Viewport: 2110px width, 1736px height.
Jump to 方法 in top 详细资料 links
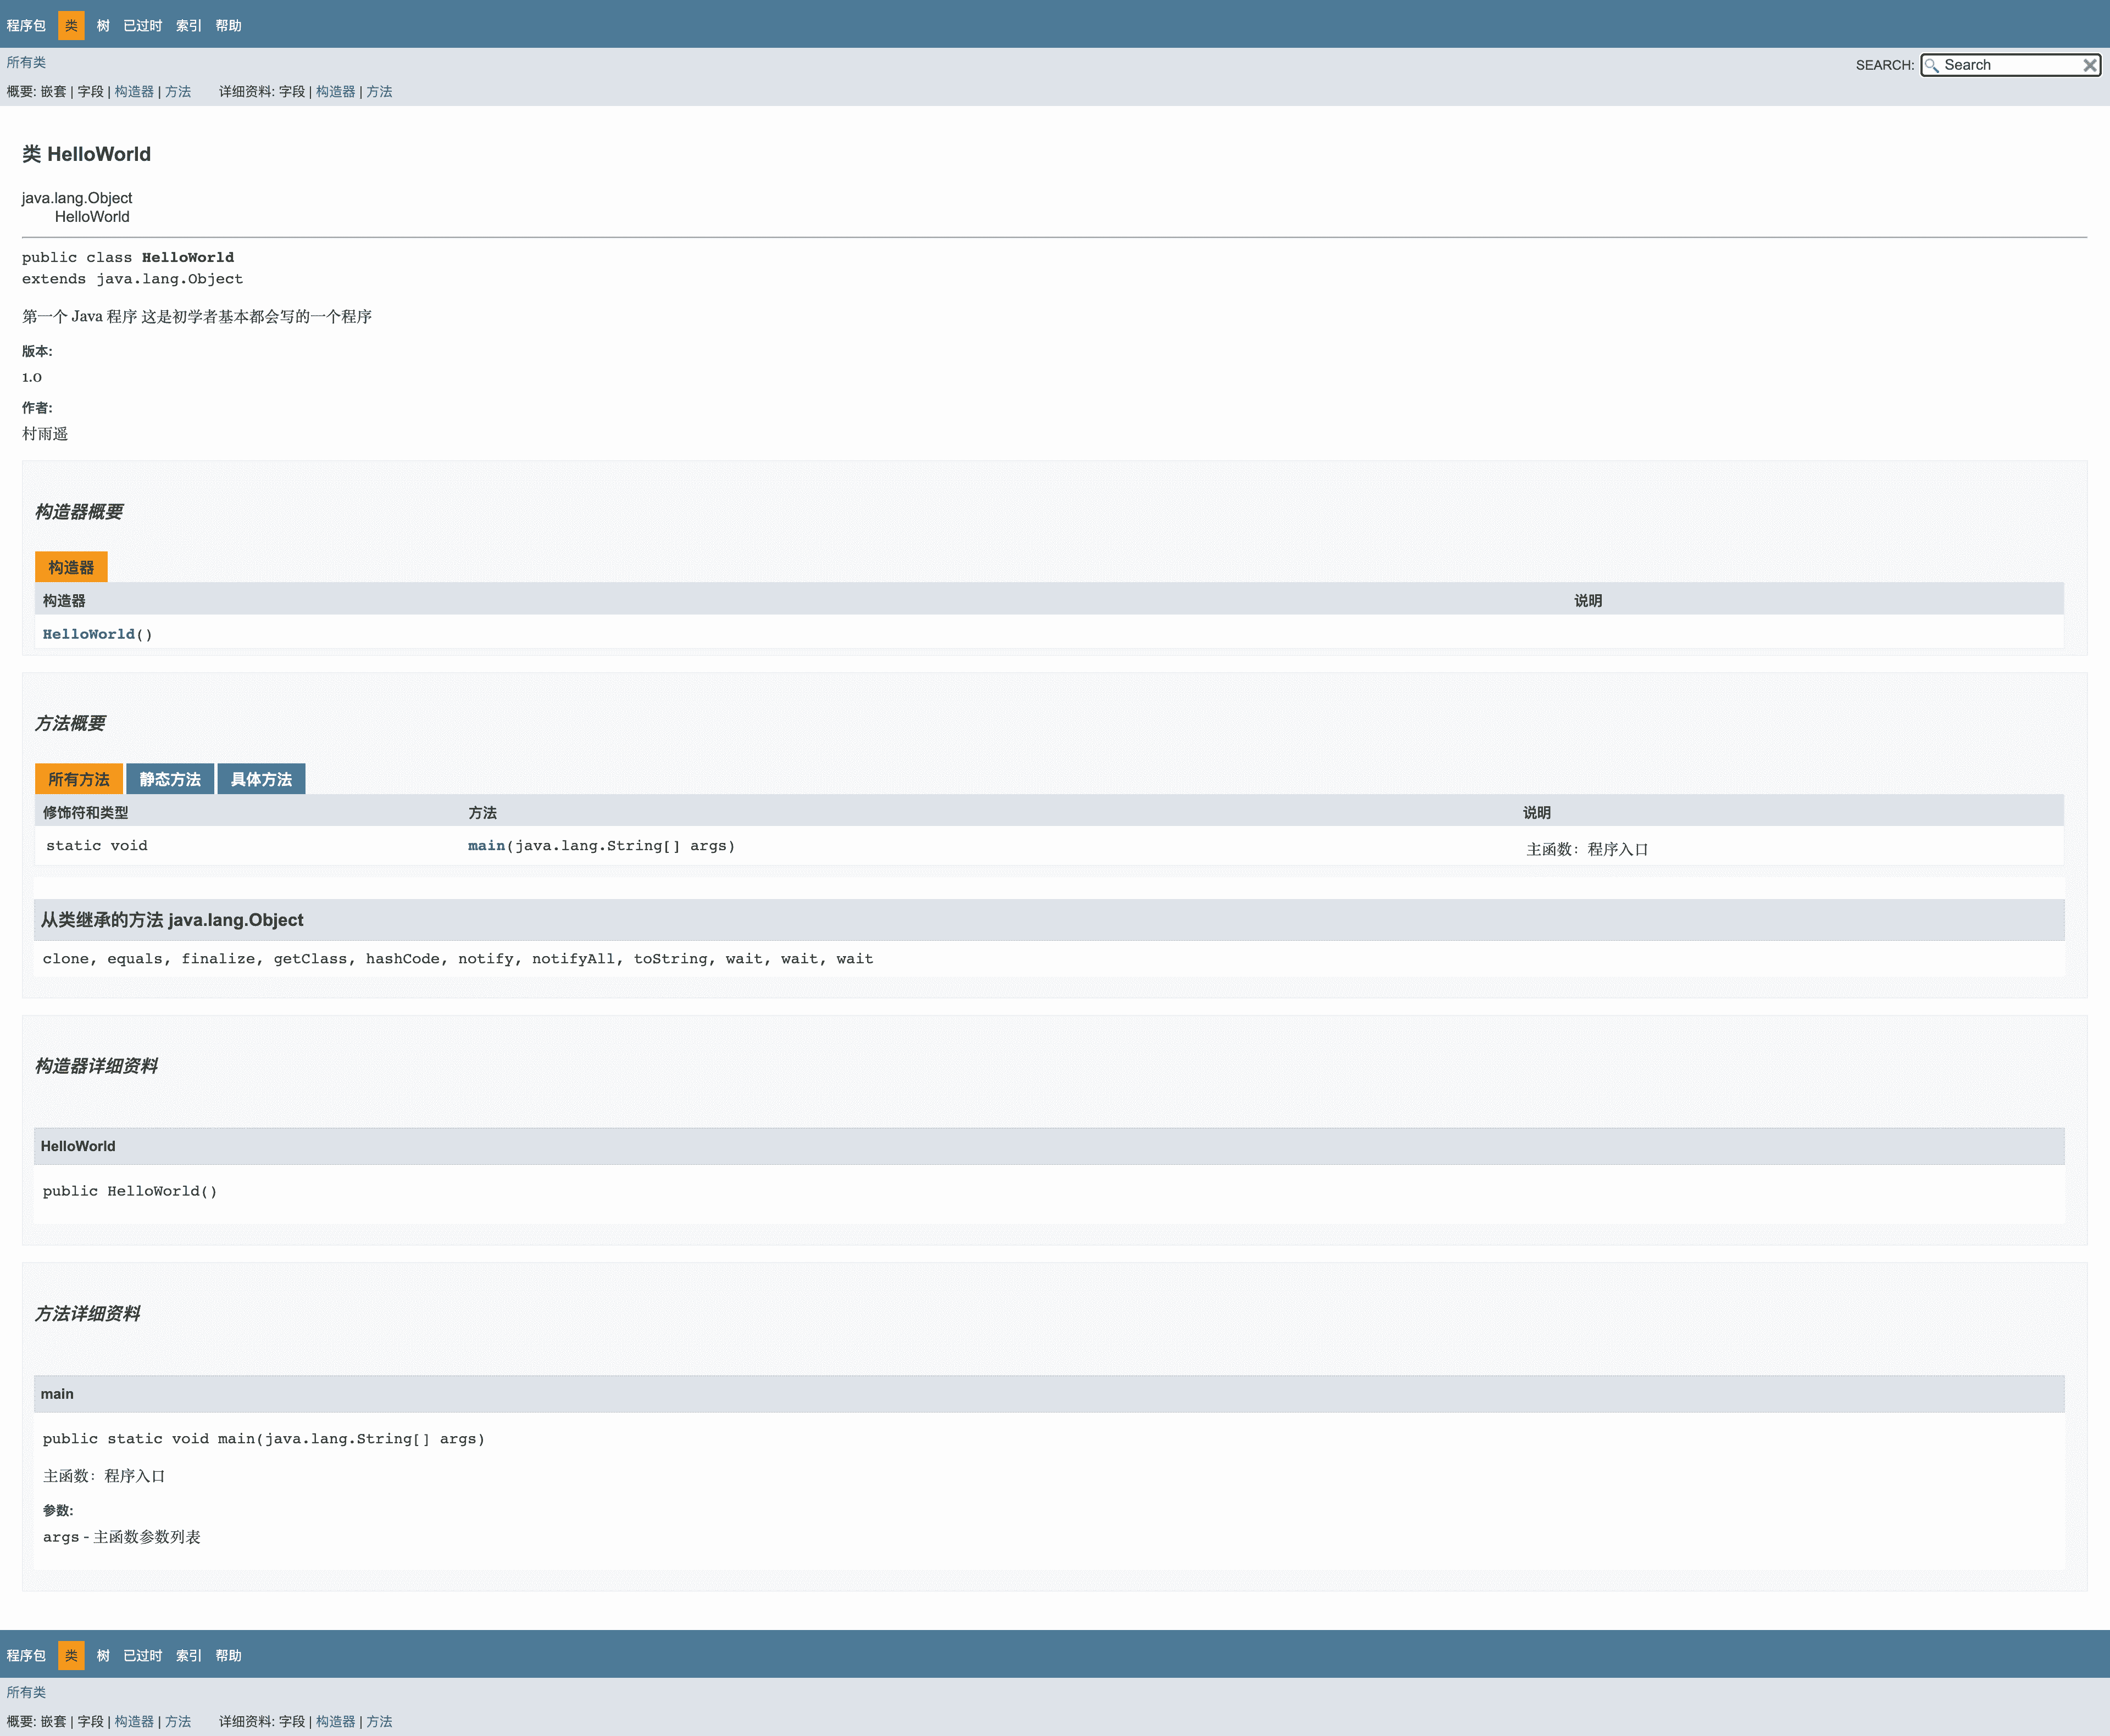(x=379, y=91)
